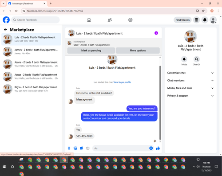Open the emoji picker in message box
Screen dimensions: 222x176
click(151, 148)
